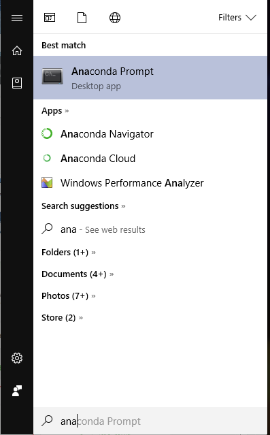Image resolution: width=270 pixels, height=435 pixels.
Task: Expand Photos (7+) results
Action: click(69, 295)
